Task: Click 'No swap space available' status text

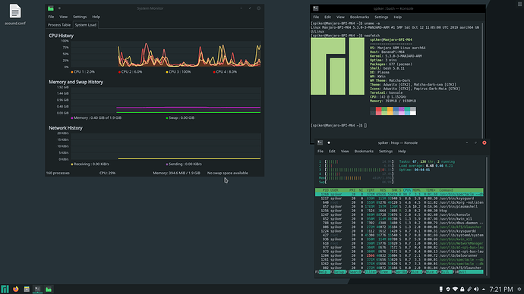Action: click(228, 173)
